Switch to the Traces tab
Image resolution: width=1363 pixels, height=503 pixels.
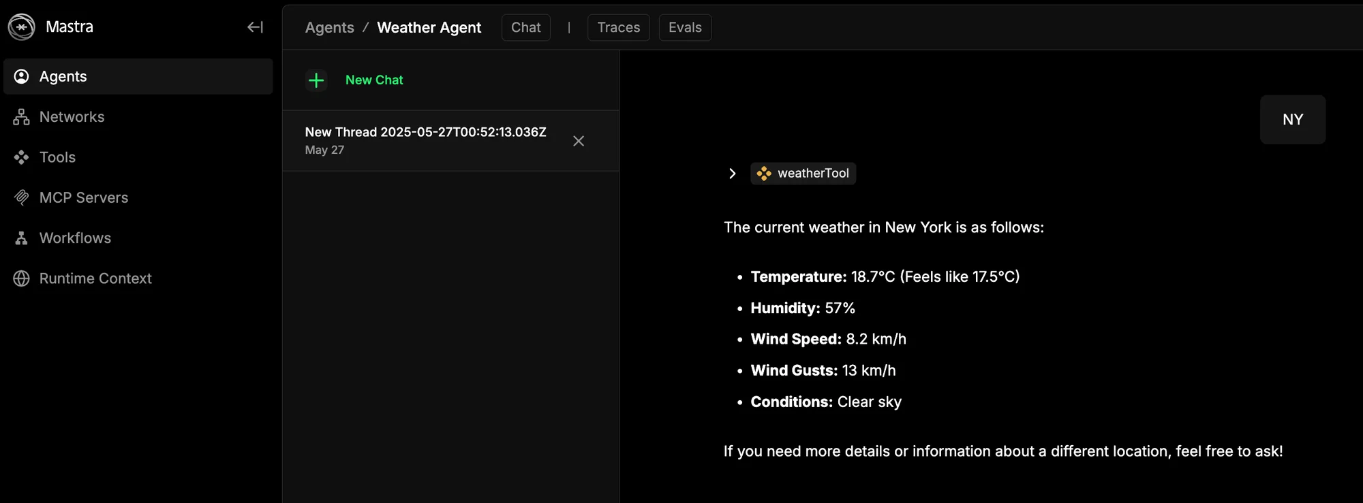[619, 28]
